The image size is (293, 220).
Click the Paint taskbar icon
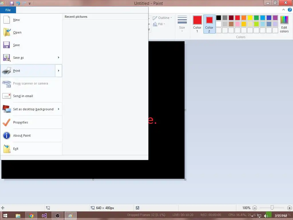point(70,216)
